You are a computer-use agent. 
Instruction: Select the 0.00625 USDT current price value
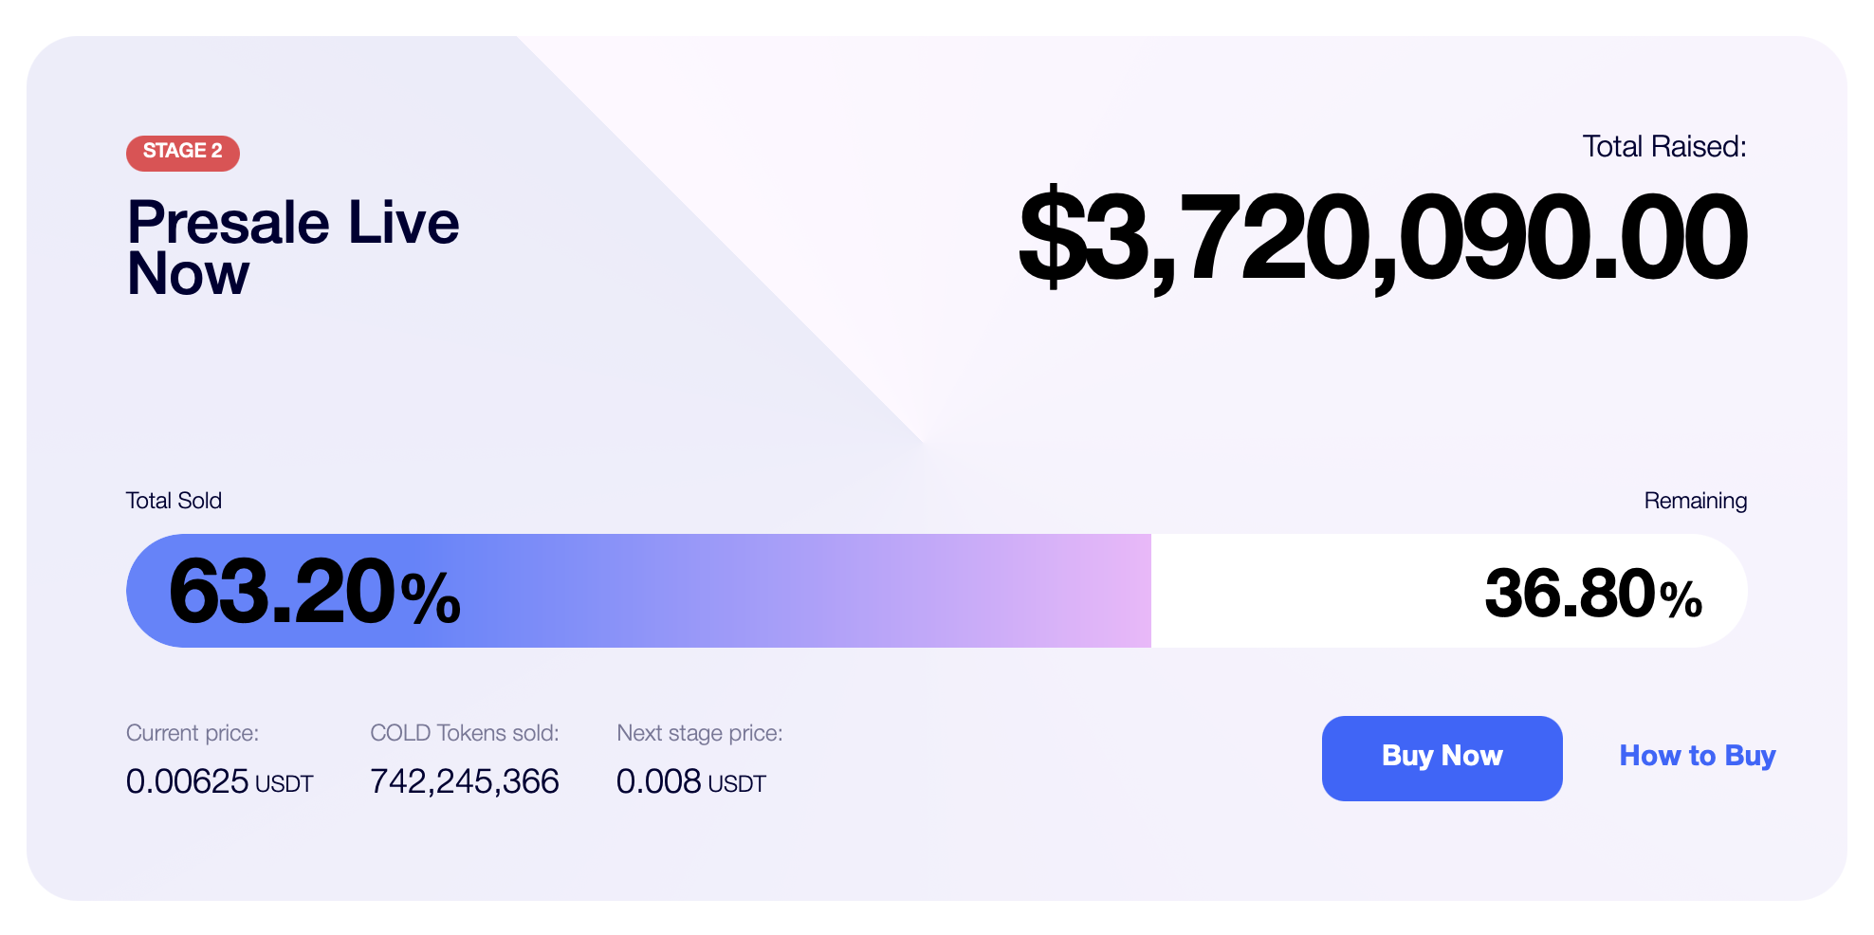tap(219, 781)
